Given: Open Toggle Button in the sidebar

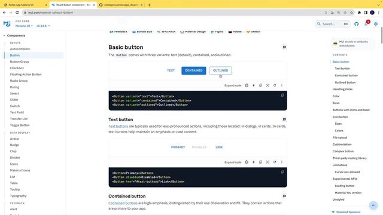Looking at the screenshot, I should pyautogui.click(x=20, y=125).
